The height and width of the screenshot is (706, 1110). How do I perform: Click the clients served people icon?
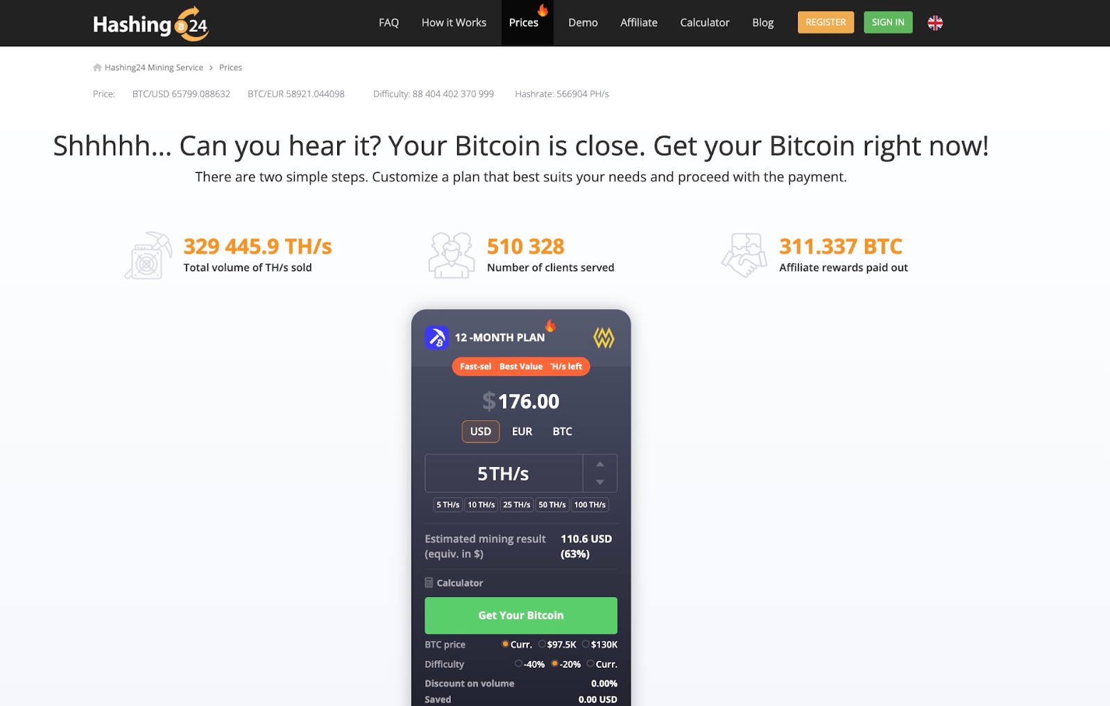(x=452, y=256)
